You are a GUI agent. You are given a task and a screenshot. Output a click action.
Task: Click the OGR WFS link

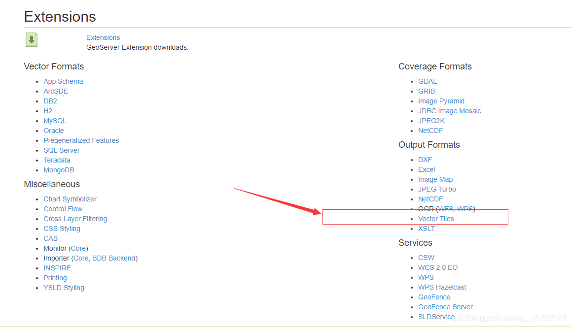446,209
